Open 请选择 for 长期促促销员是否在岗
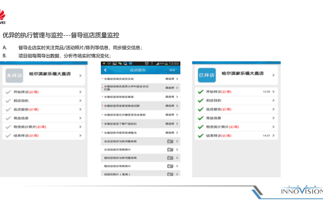The width and height of the screenshot is (323, 204). pyautogui.click(x=170, y=79)
